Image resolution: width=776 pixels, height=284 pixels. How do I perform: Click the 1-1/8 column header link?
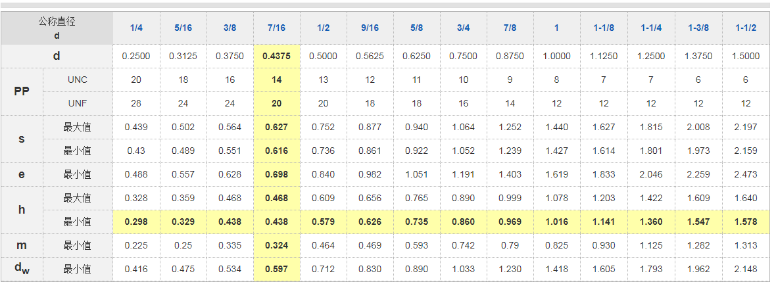click(x=604, y=28)
